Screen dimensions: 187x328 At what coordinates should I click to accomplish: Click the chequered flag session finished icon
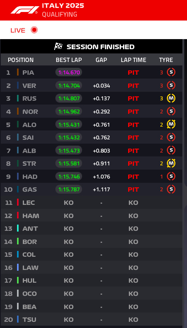[58, 46]
